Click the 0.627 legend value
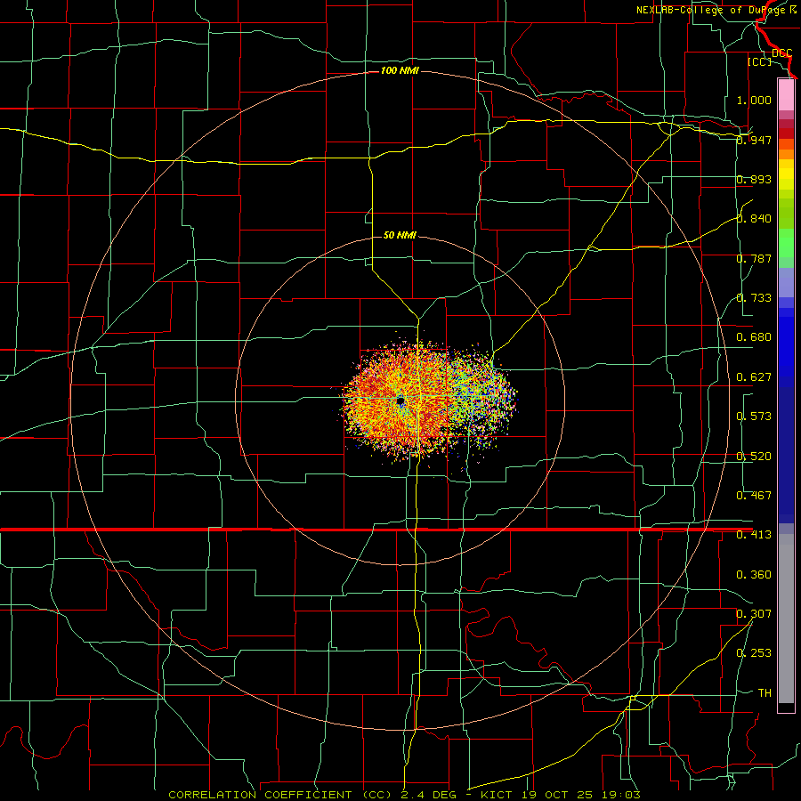The width and height of the screenshot is (801, 801). [x=754, y=377]
